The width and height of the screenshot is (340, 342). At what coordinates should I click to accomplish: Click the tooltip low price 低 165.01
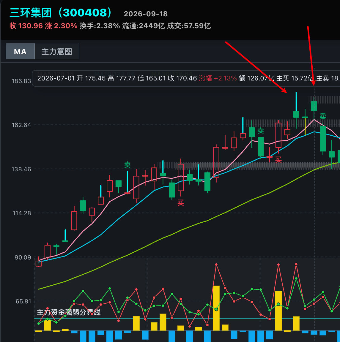152,78
